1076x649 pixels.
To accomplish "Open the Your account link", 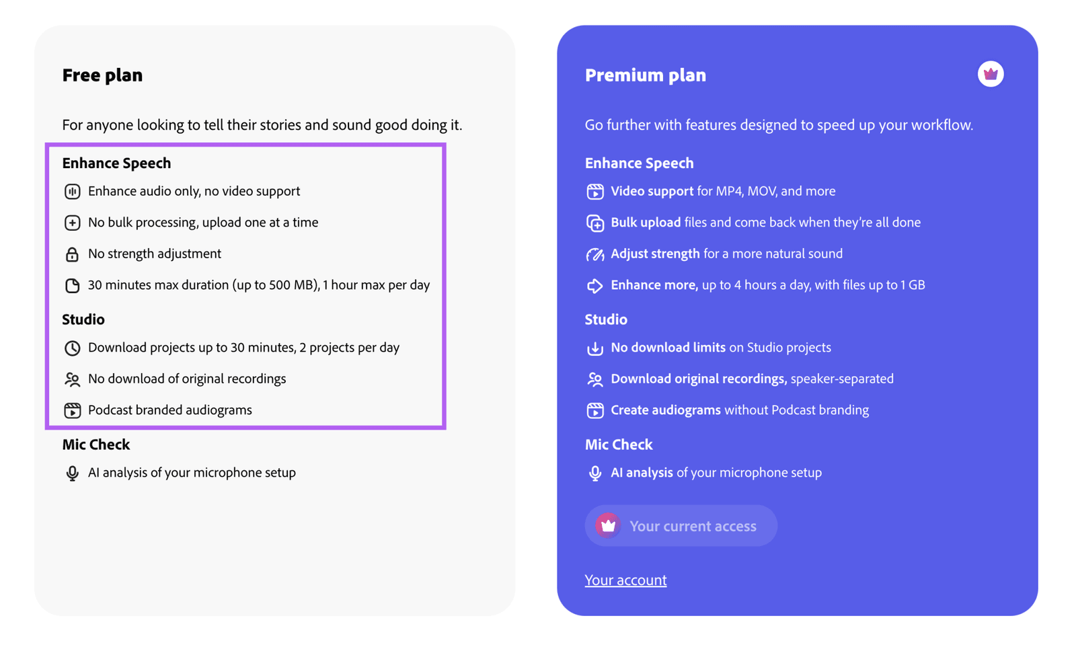I will (x=625, y=580).
